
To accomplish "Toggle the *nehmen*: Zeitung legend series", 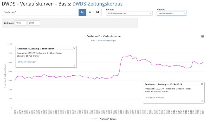I will pyautogui.click(x=104, y=119).
